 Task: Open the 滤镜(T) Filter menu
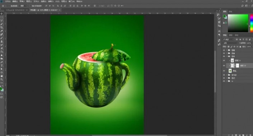pos(51,1)
